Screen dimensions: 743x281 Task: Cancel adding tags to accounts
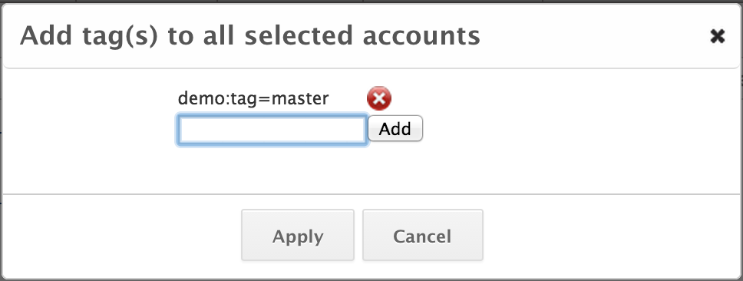[423, 235]
